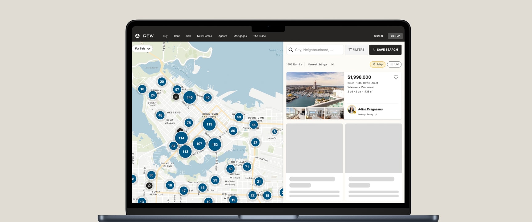Click the REW logo icon

point(137,36)
